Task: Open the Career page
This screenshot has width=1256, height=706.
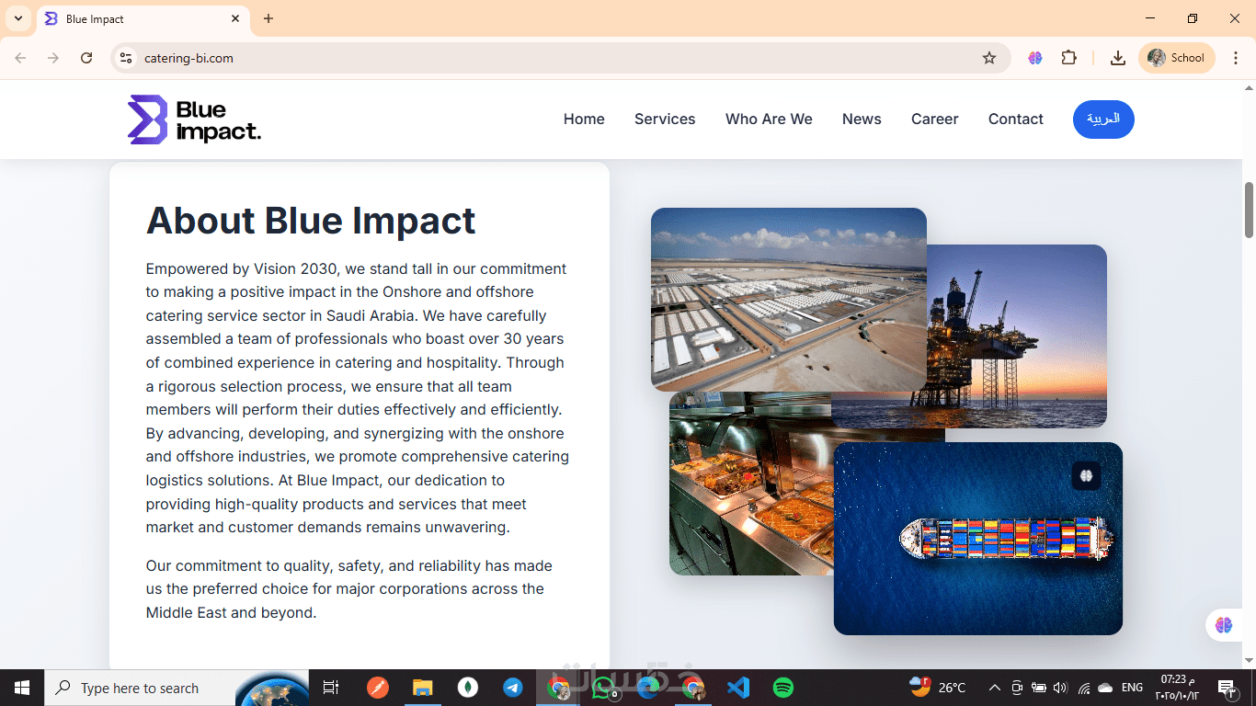Action: tap(935, 120)
